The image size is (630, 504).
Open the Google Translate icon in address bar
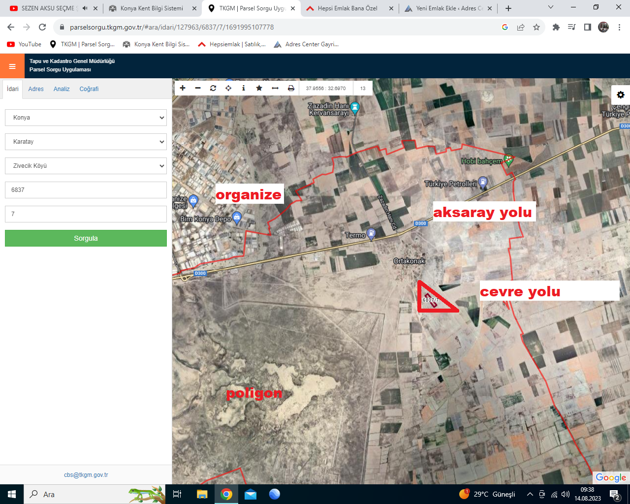click(505, 27)
